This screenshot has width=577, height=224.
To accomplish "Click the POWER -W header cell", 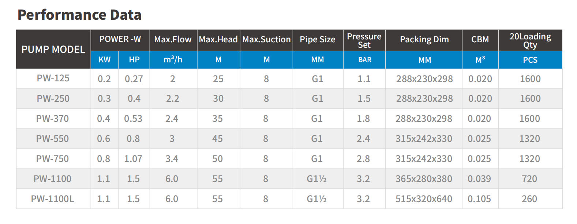I will pos(120,39).
